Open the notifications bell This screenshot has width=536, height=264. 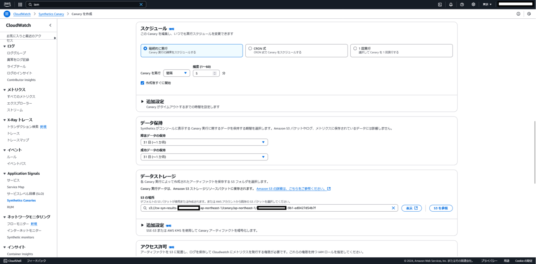(451, 4)
